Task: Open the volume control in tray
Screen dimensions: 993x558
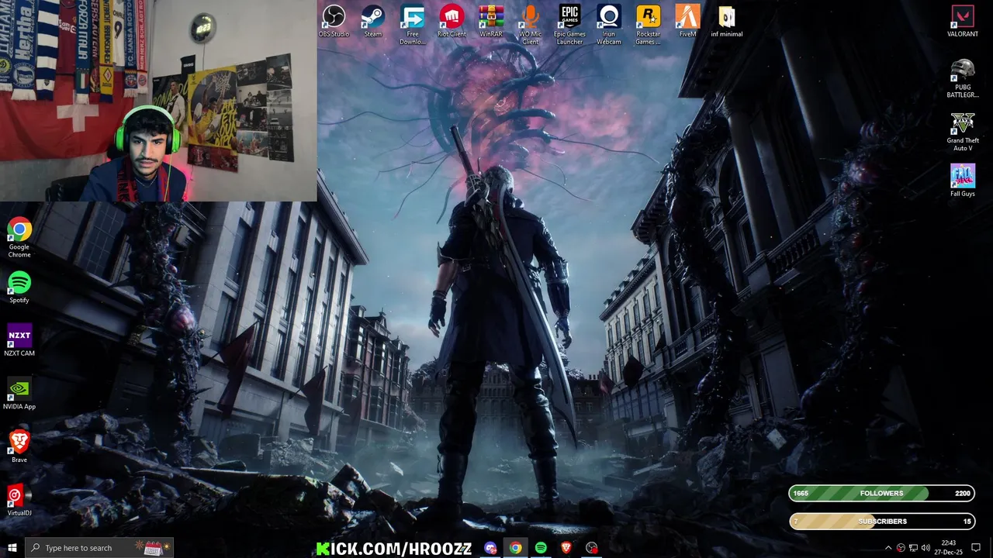Action: click(x=926, y=548)
